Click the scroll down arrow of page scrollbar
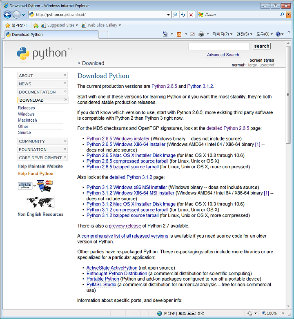Image resolution: width=294 pixels, height=319 pixels. click(x=288, y=306)
